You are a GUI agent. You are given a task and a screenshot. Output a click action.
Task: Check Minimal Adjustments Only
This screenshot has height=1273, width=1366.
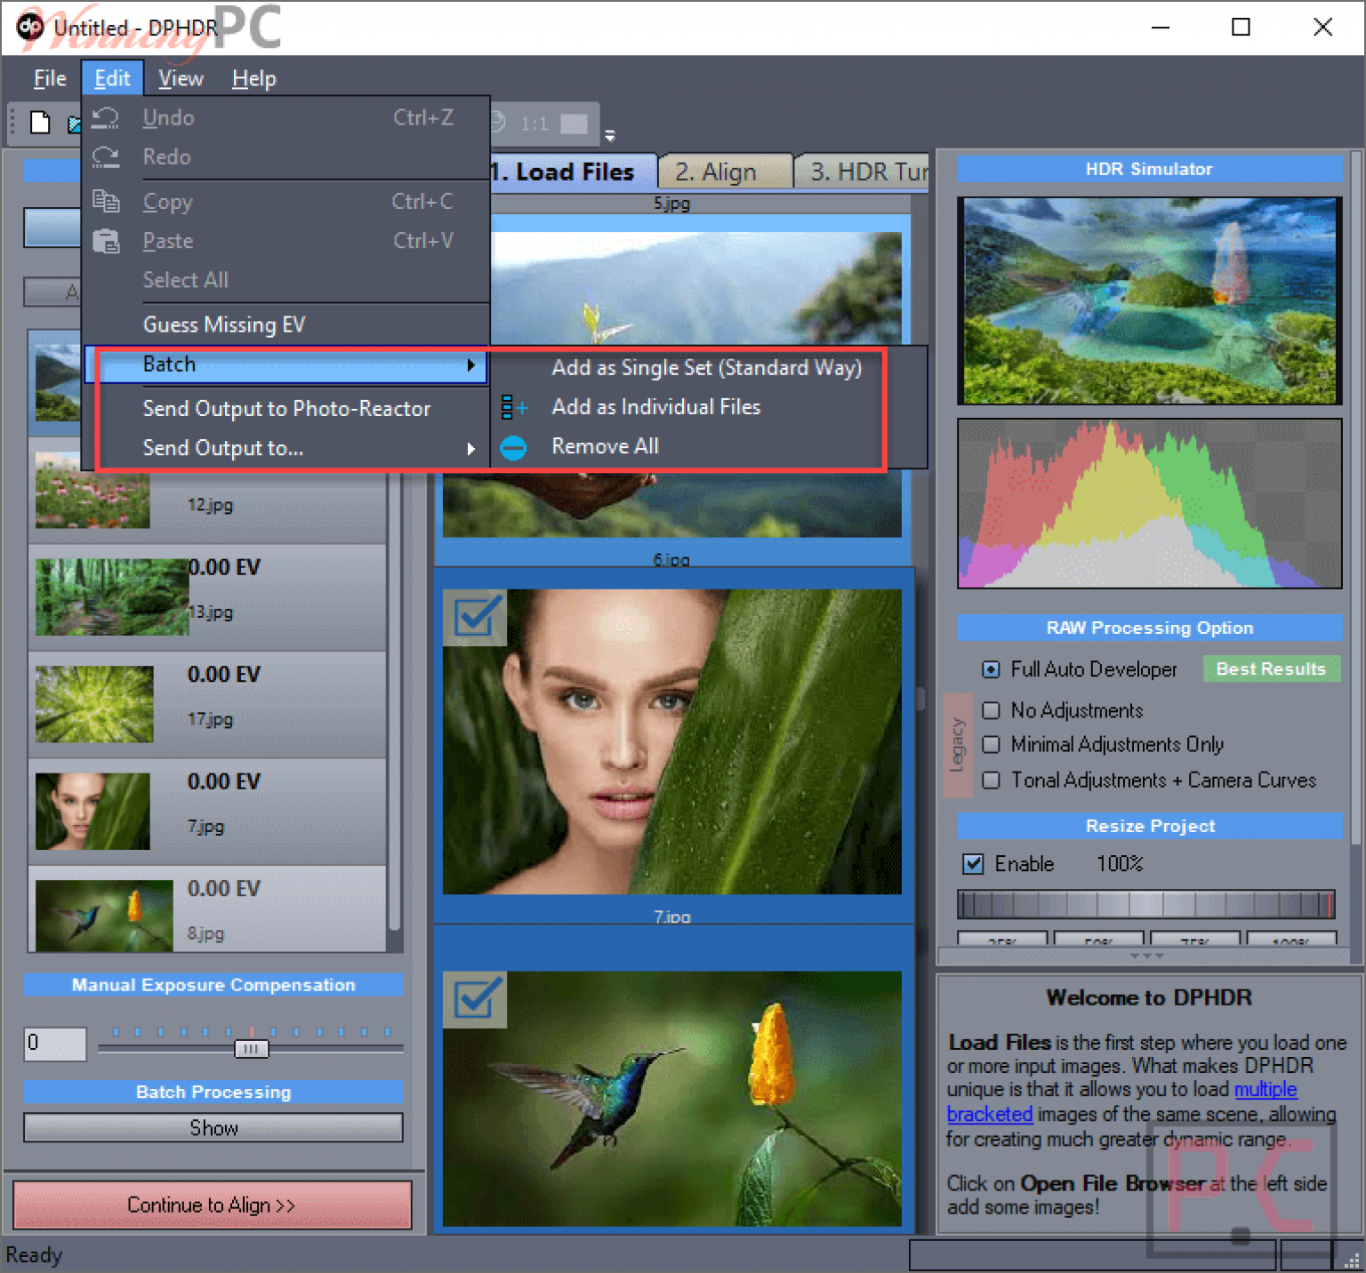pos(991,744)
